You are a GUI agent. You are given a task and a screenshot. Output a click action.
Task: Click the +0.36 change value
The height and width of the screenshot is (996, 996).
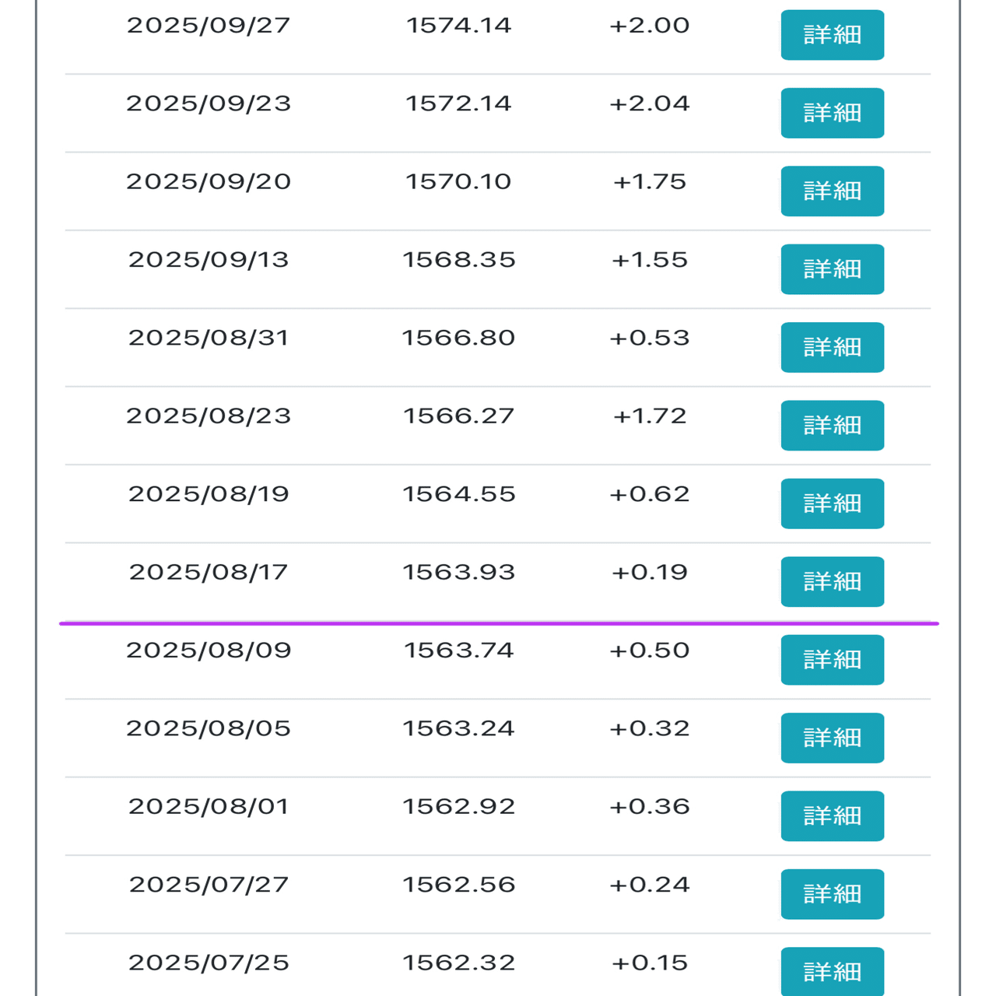click(x=649, y=807)
